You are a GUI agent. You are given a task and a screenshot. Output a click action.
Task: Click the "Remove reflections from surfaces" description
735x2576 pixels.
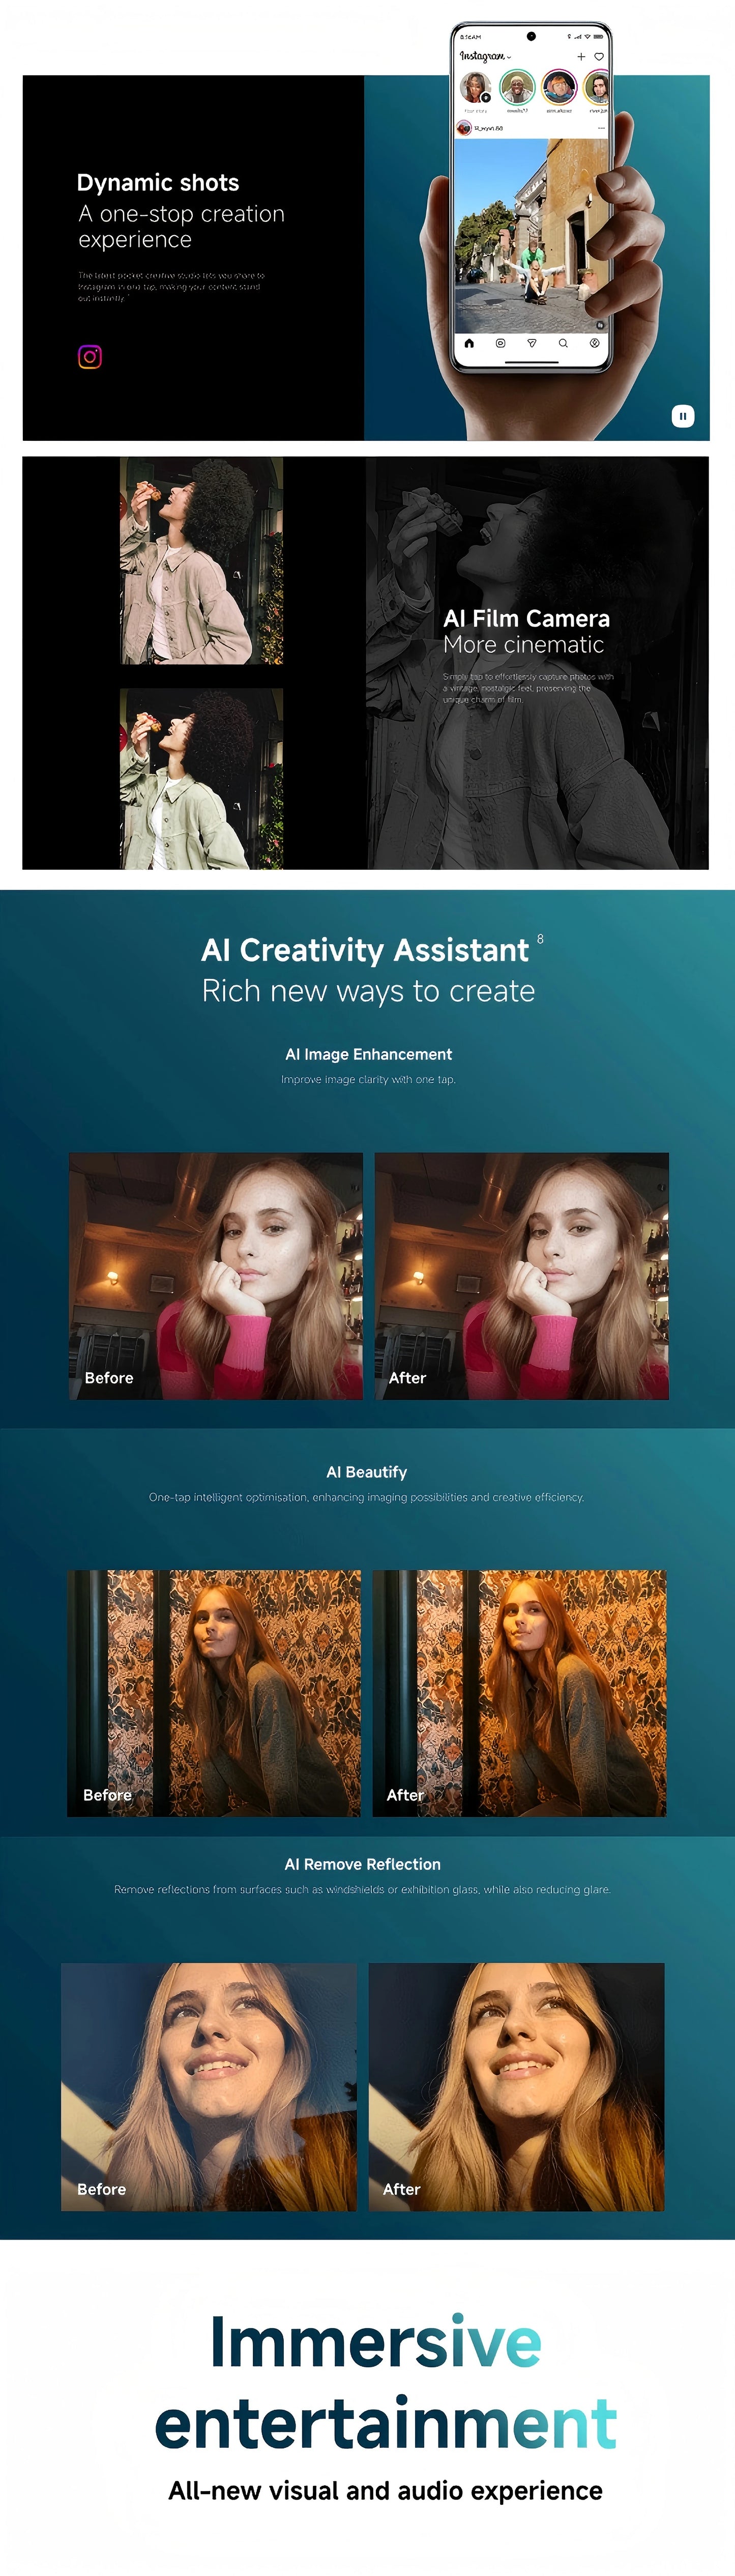click(x=362, y=1889)
